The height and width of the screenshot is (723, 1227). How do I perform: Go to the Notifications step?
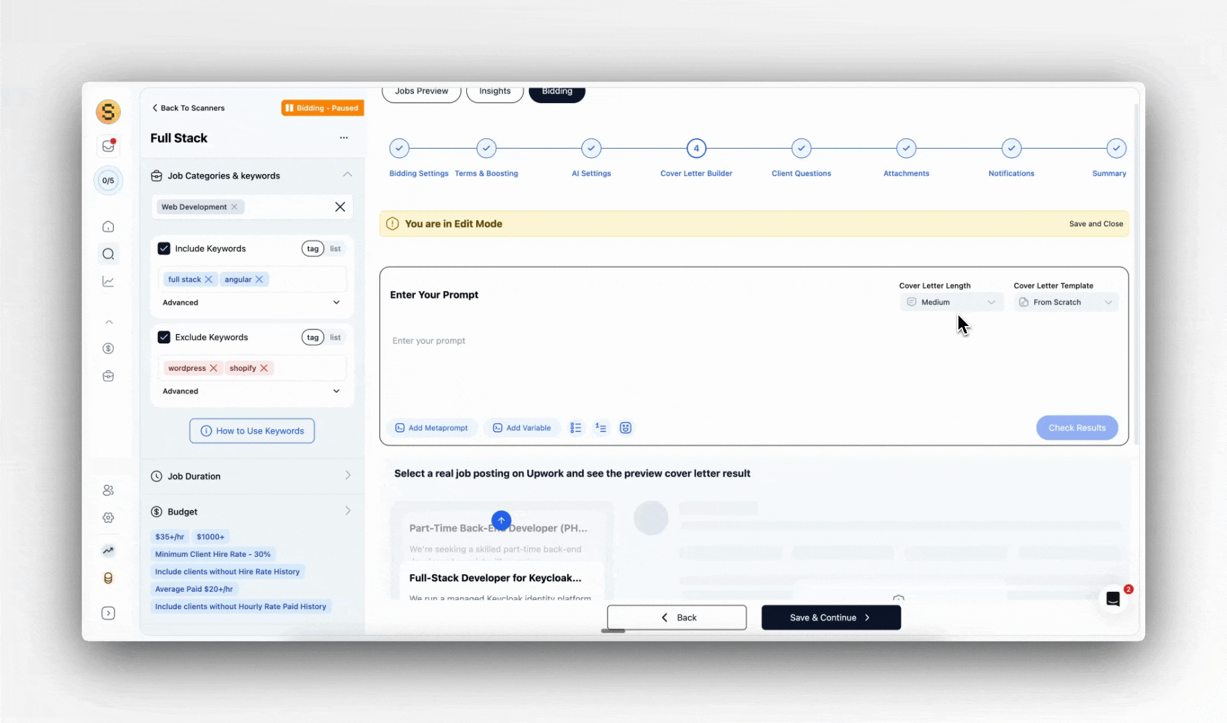point(1011,148)
